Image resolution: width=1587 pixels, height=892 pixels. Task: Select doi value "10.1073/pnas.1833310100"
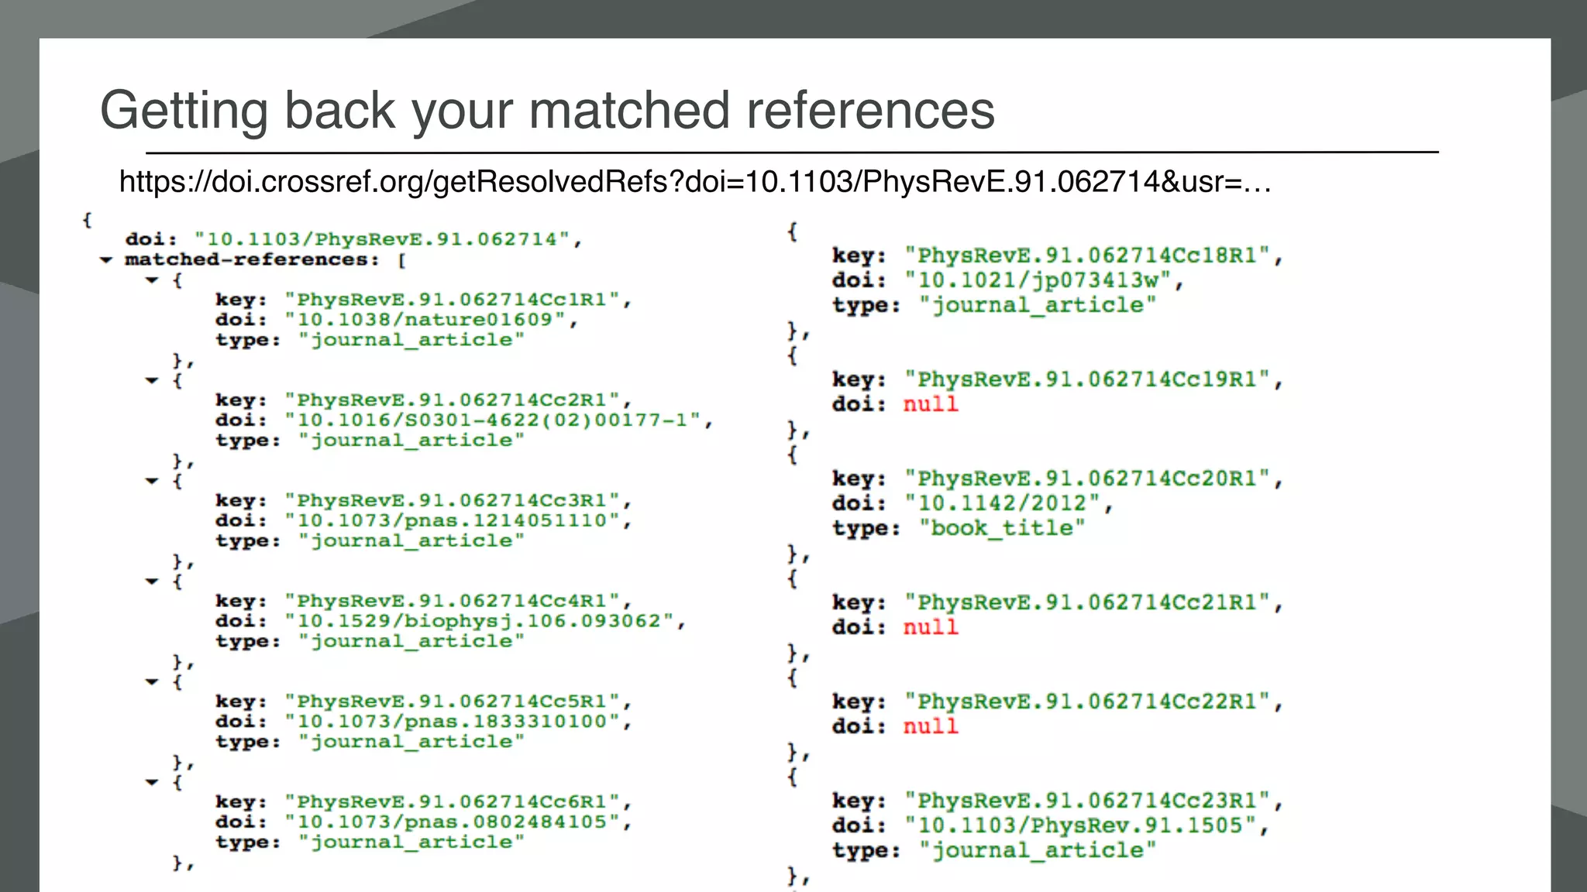[x=453, y=722]
